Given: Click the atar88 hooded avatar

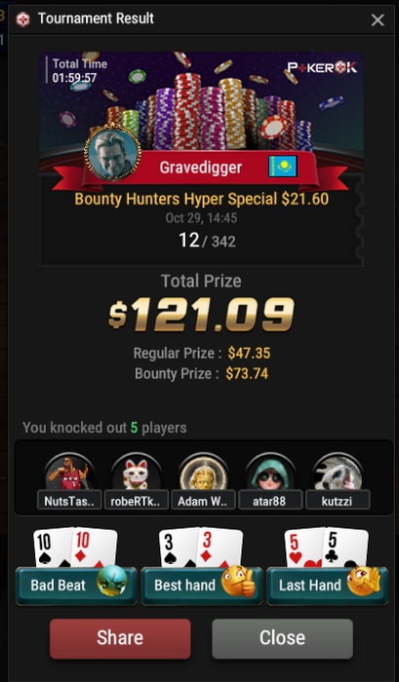Looking at the screenshot, I should pyautogui.click(x=270, y=474).
